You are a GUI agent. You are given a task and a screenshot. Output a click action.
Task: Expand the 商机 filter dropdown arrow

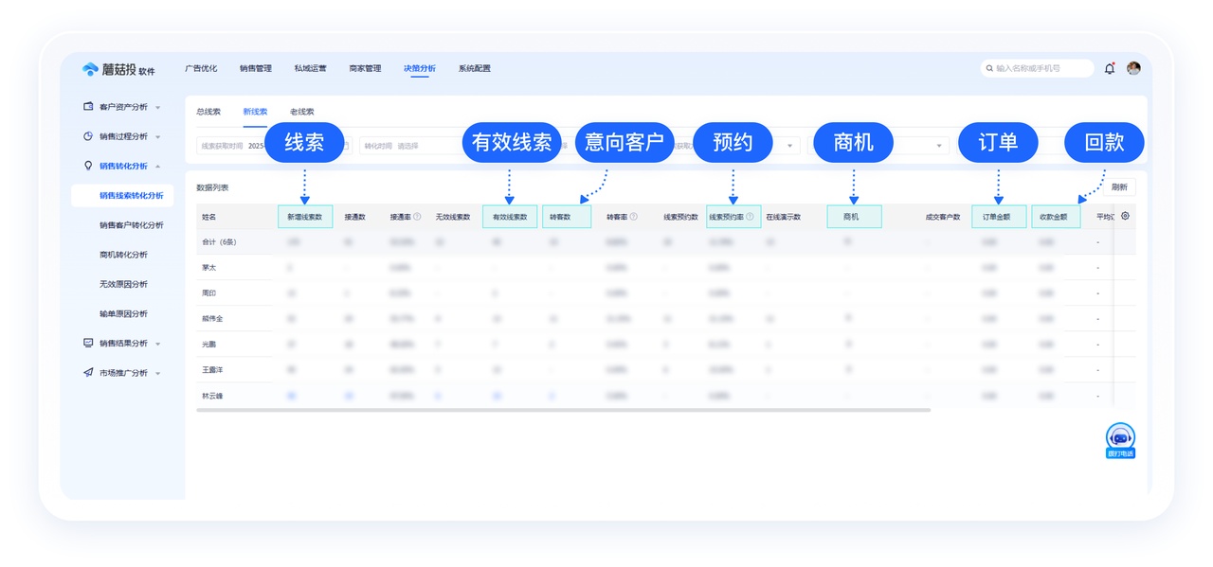pyautogui.click(x=938, y=144)
